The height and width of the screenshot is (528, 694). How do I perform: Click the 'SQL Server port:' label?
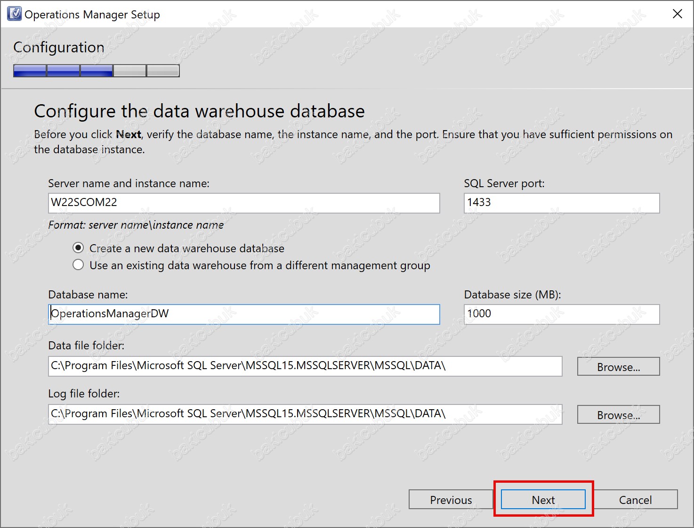pyautogui.click(x=504, y=183)
